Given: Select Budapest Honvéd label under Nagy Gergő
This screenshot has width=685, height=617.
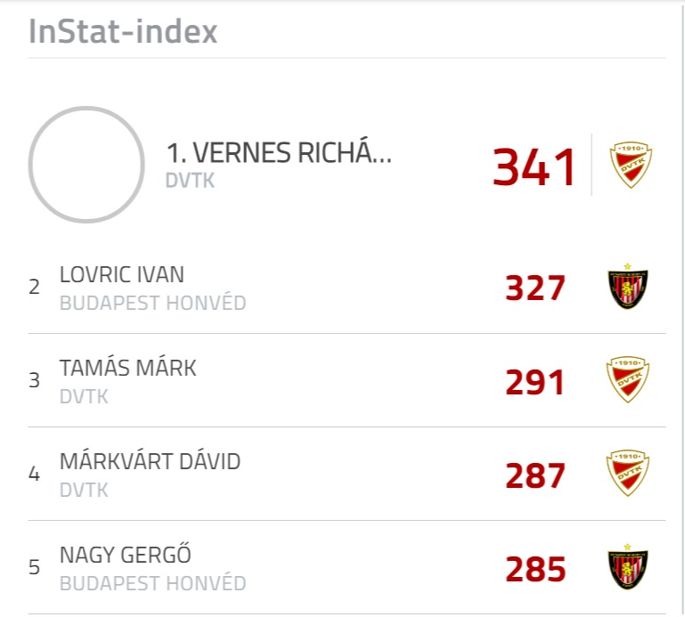Looking at the screenshot, I should pos(153,583).
